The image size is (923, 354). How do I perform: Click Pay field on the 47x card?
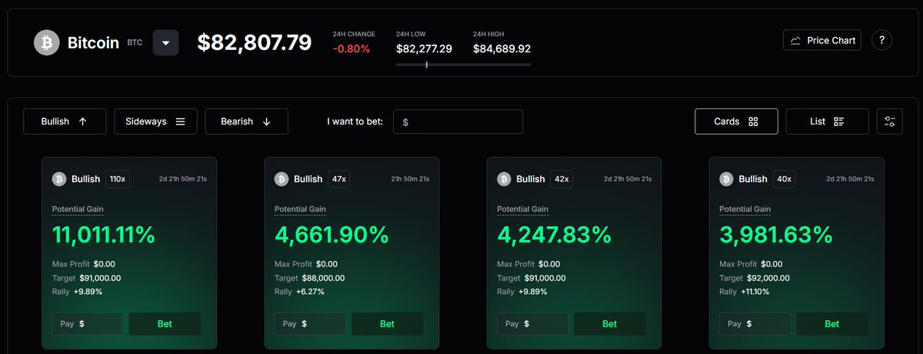(x=310, y=324)
